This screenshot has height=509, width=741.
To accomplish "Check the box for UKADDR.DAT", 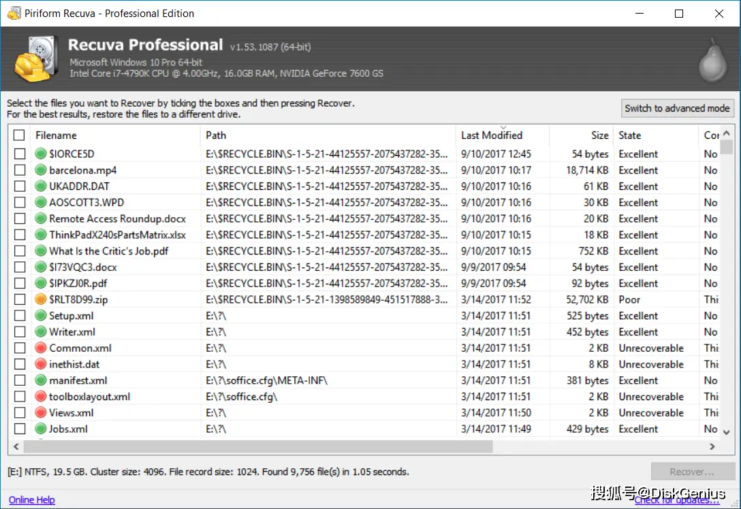I will [x=20, y=186].
